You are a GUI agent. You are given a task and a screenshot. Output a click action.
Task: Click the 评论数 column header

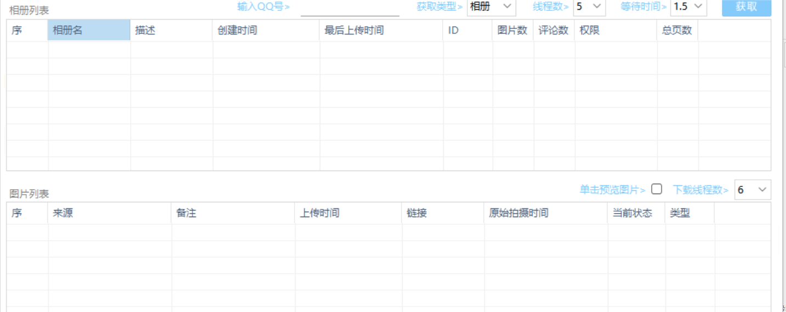click(553, 31)
